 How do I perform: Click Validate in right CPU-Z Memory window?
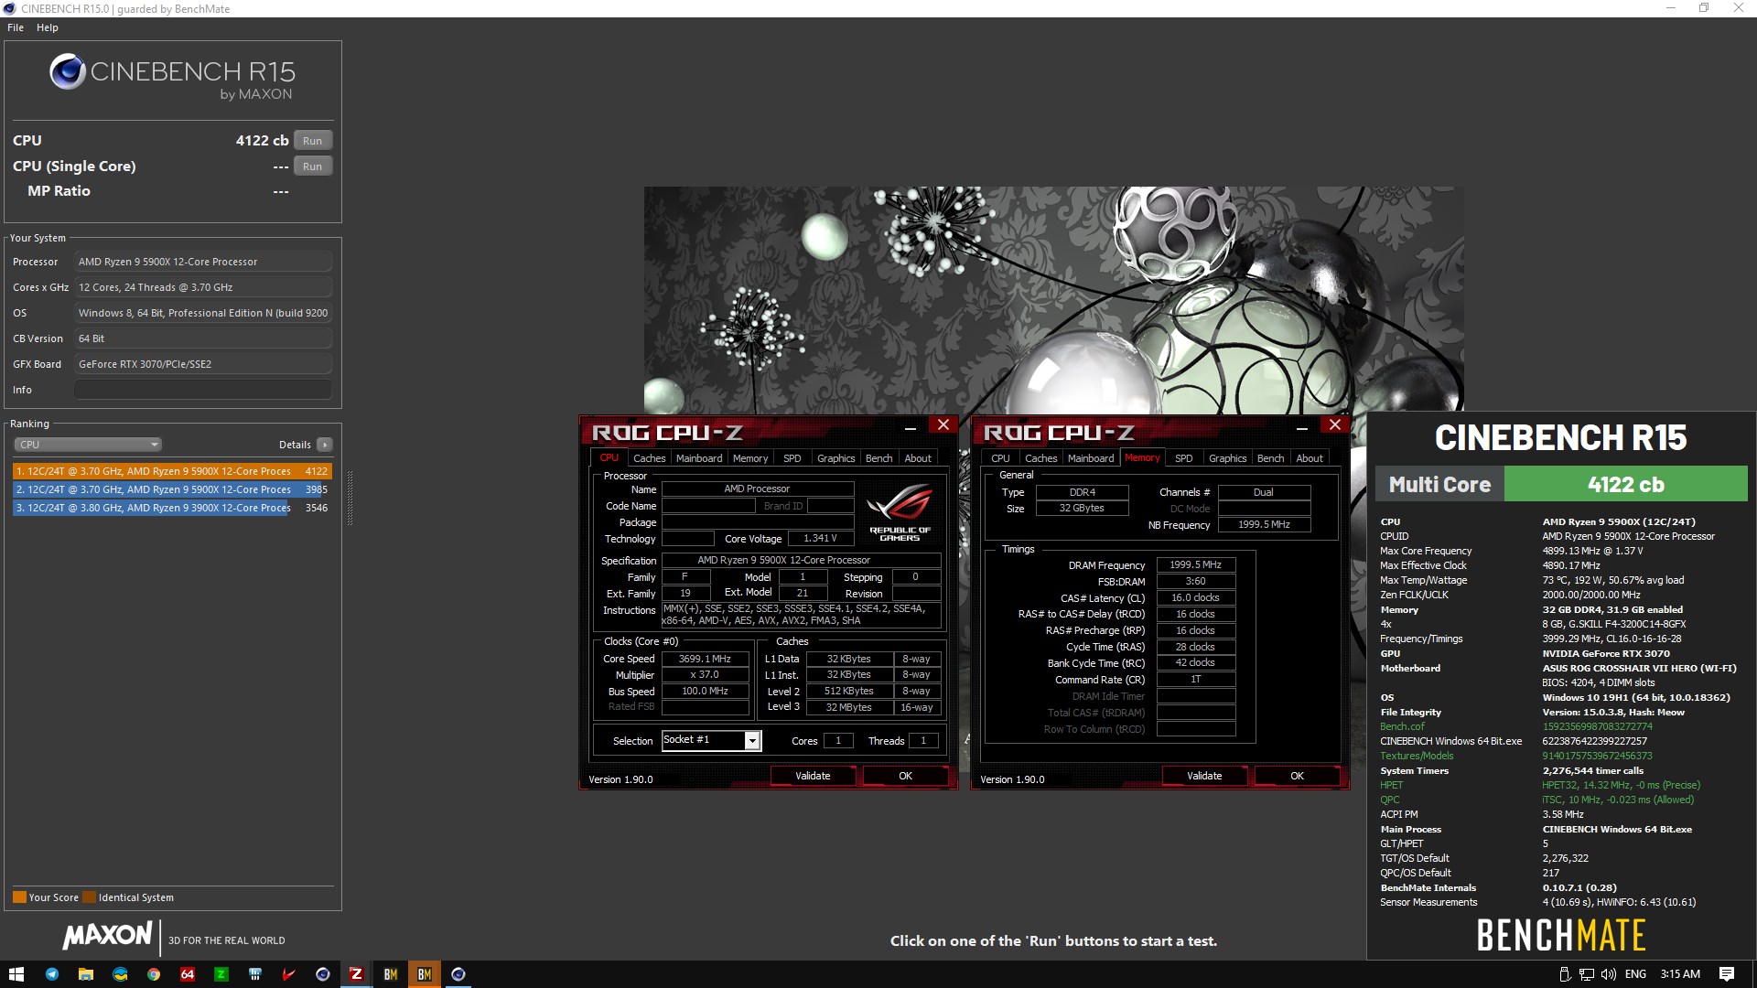(1204, 776)
